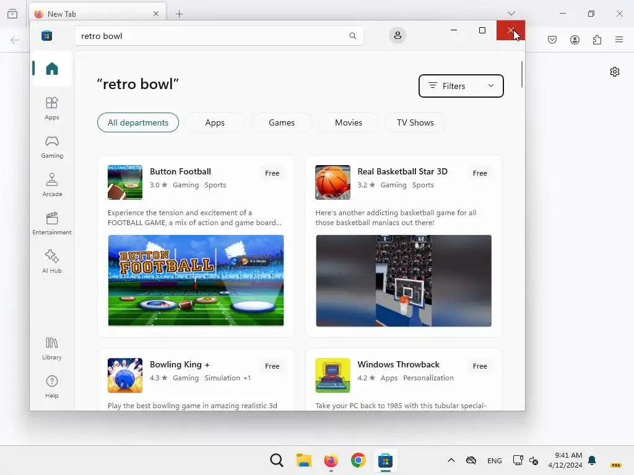Open Help in the Store sidebar

click(x=52, y=387)
